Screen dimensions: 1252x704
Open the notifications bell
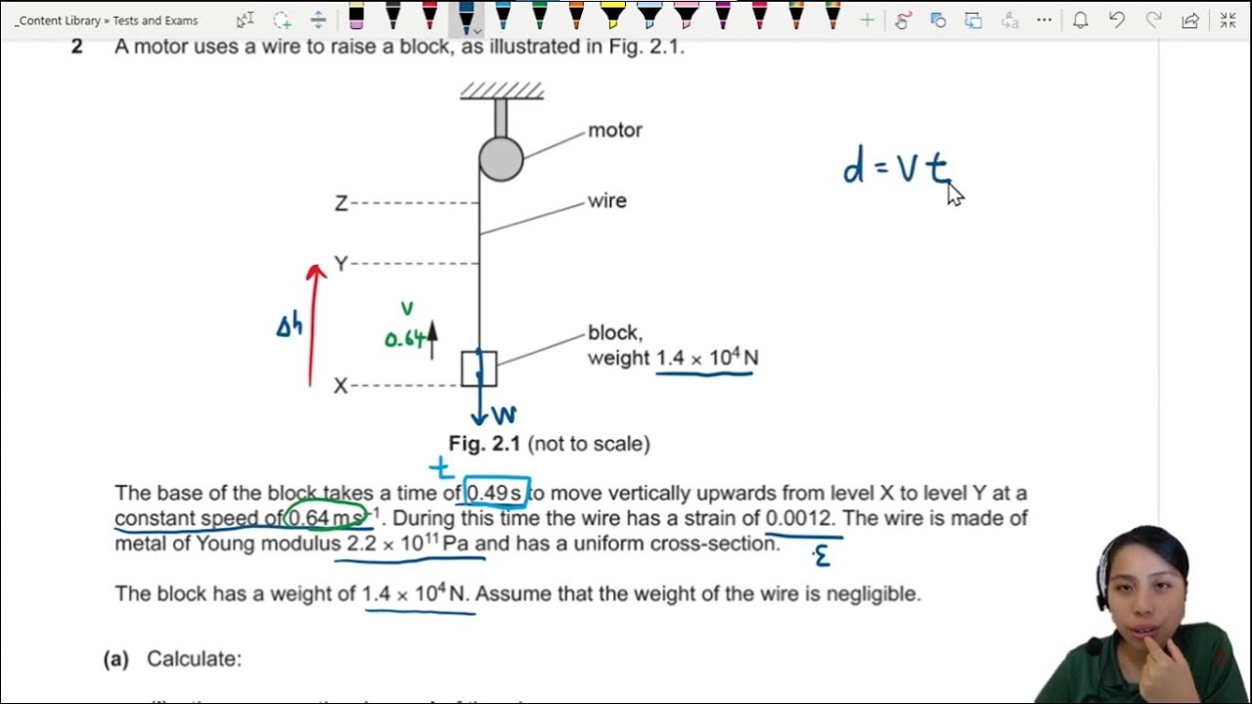click(1081, 20)
